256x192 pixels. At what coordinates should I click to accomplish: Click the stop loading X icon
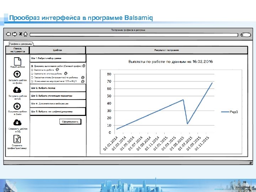point(21,34)
